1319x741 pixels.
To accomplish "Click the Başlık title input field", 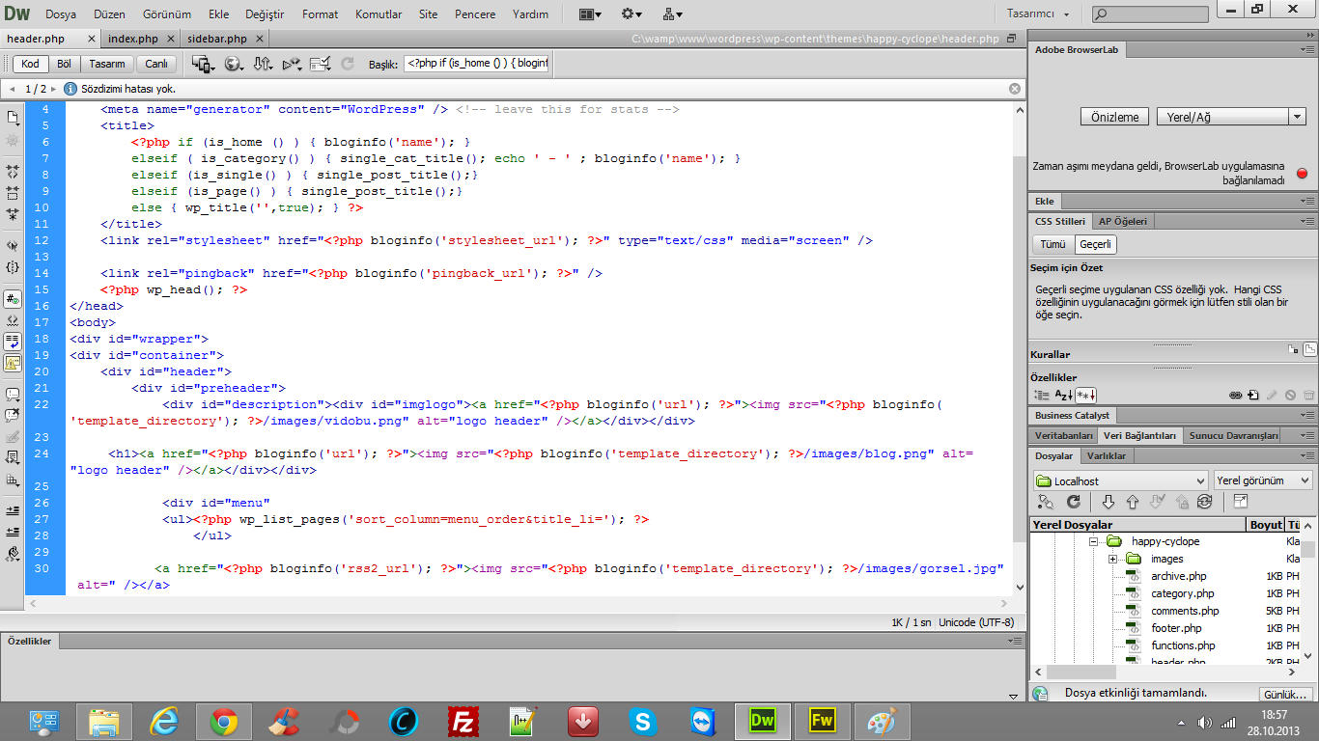I will 476,63.
